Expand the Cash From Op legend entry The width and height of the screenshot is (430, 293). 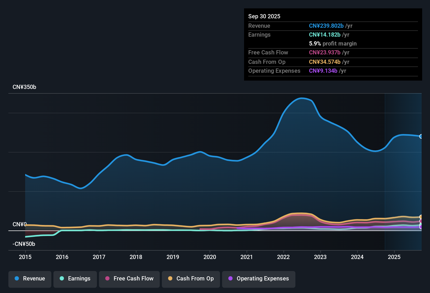[x=191, y=279]
